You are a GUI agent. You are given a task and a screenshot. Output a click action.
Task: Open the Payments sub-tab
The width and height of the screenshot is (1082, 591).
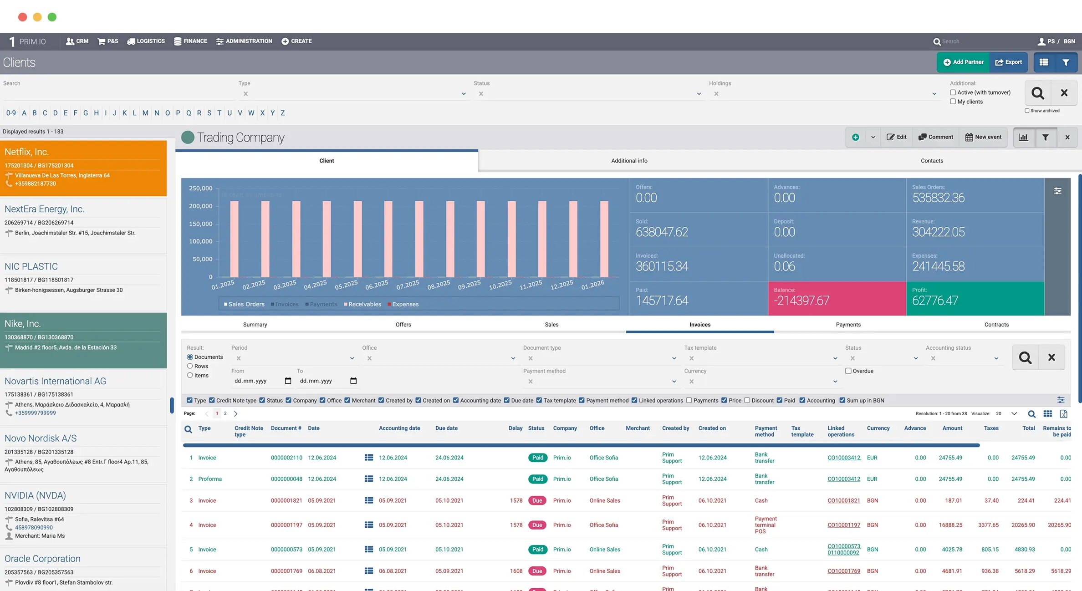click(x=848, y=325)
